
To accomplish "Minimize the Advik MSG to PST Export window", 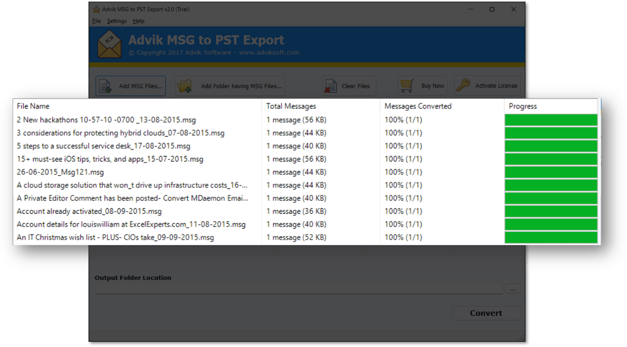I will (x=471, y=9).
